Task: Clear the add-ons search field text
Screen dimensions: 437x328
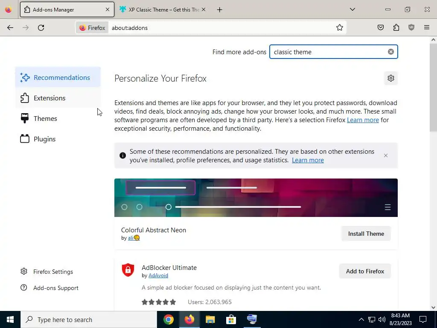Action: (391, 52)
